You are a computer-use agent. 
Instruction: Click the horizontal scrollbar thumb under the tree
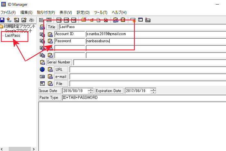point(20,149)
